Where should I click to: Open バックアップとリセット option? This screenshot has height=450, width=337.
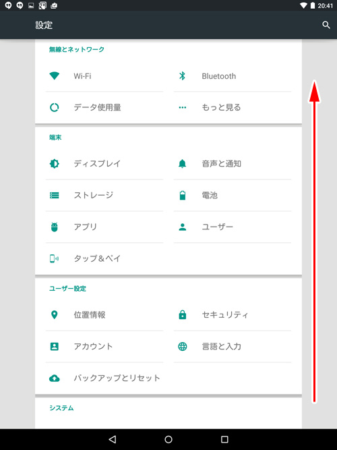pos(104,378)
